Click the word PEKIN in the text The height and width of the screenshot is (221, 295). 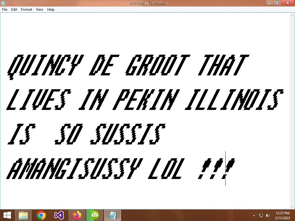coord(146,100)
